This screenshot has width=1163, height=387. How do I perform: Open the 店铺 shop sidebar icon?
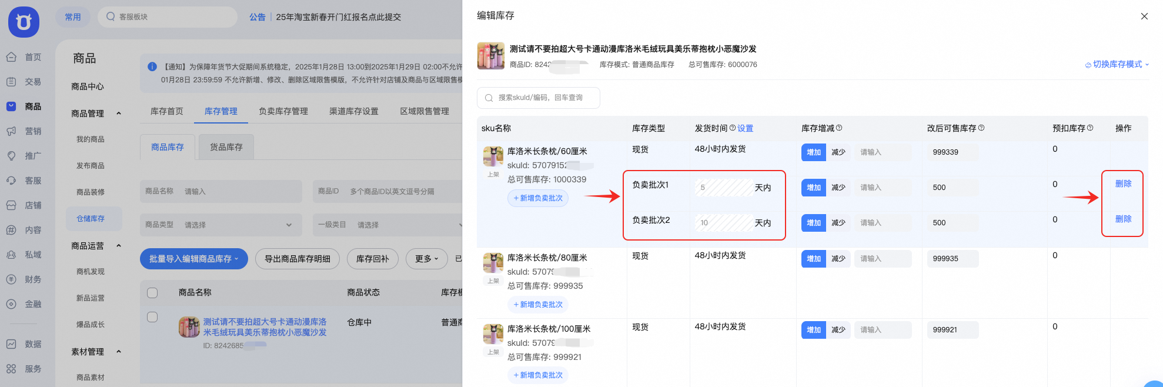(x=11, y=205)
